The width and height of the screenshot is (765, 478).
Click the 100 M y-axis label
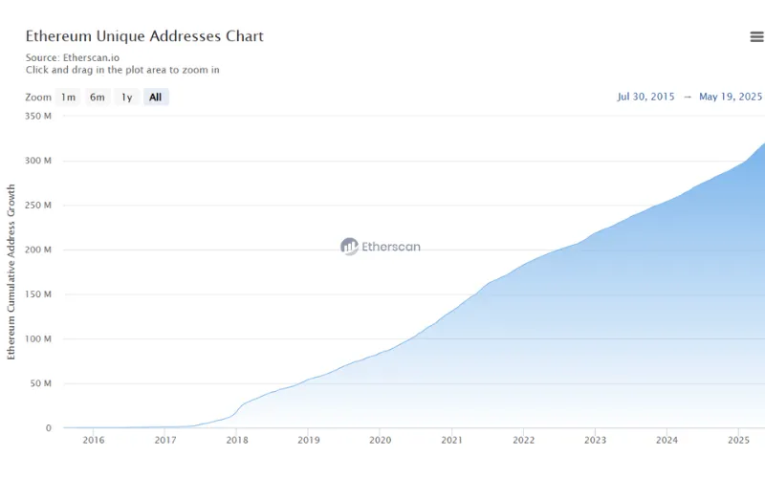38,339
